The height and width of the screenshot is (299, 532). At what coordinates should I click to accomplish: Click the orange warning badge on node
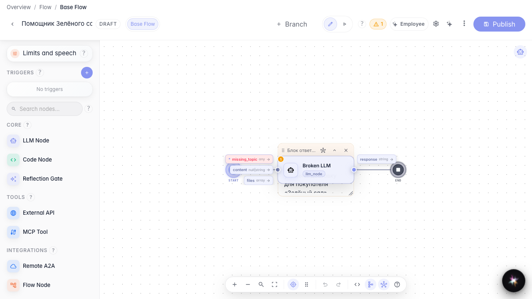point(281,159)
